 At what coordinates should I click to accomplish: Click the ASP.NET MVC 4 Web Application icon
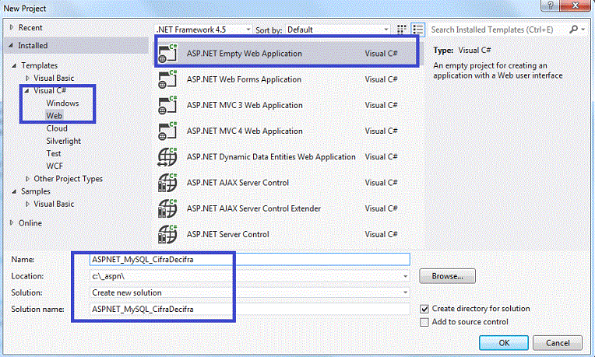coord(167,131)
